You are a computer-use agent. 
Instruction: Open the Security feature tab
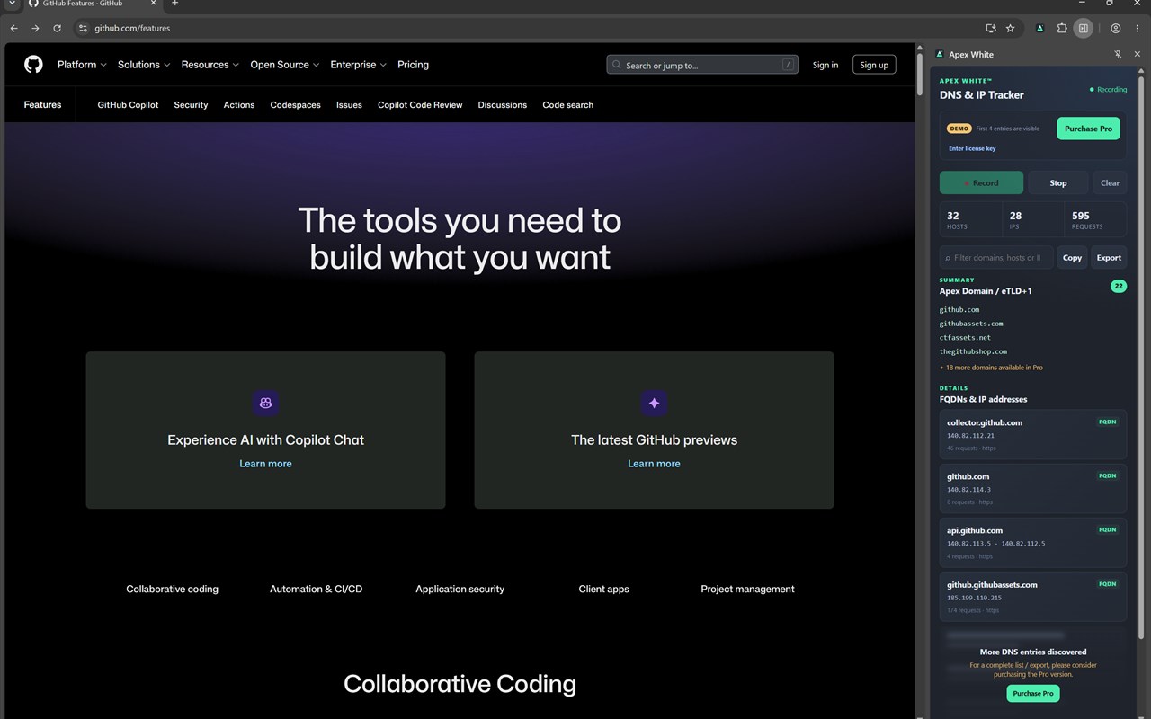point(191,105)
